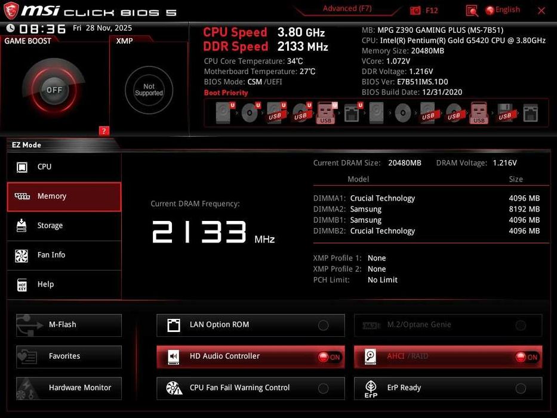Click the MB MPG Z390 GAMING PLUS text
This screenshot has height=418, width=557.
point(432,30)
